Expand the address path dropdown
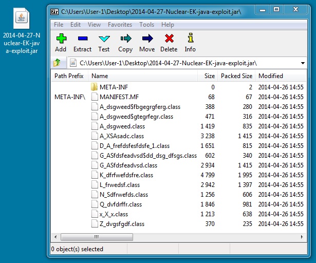316x263 pixels. pyautogui.click(x=303, y=63)
